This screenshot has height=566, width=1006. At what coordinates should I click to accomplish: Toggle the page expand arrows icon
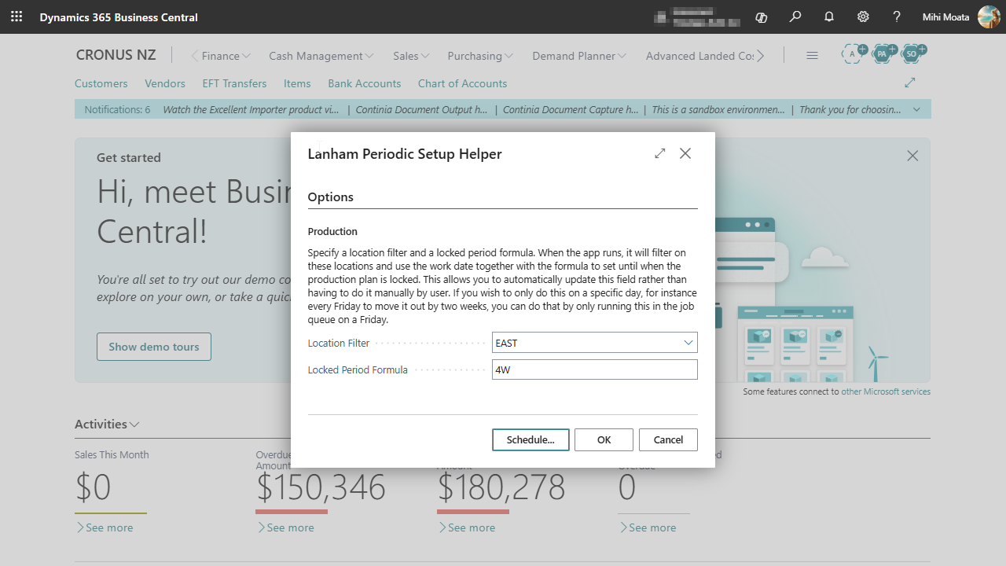(910, 83)
